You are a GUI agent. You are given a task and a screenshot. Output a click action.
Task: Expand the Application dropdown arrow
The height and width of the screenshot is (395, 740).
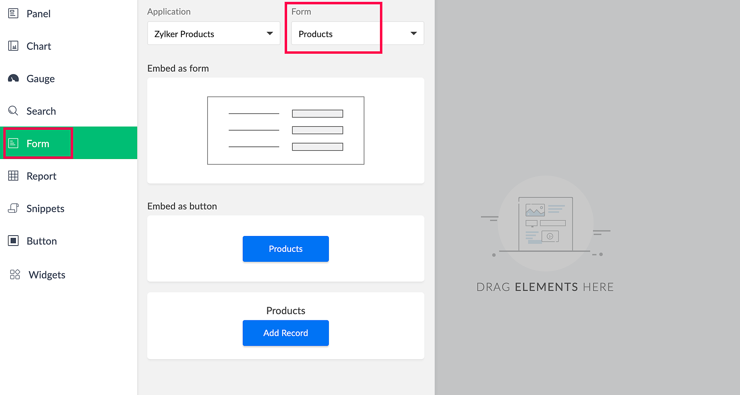(270, 33)
